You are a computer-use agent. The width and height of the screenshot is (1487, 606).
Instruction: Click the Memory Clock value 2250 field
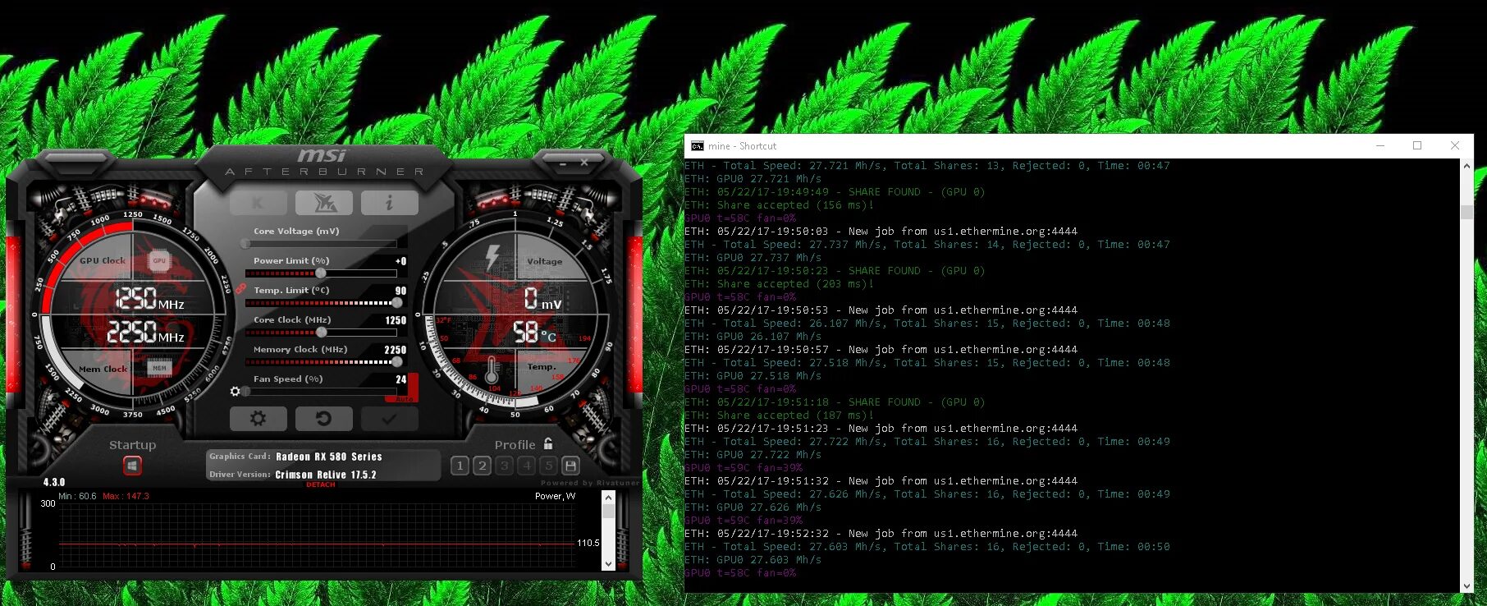396,350
